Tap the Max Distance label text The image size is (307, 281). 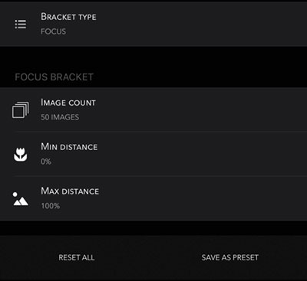point(70,191)
